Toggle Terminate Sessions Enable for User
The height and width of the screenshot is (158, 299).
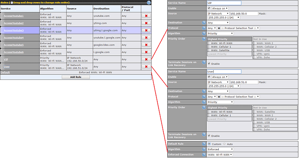tap(209, 136)
